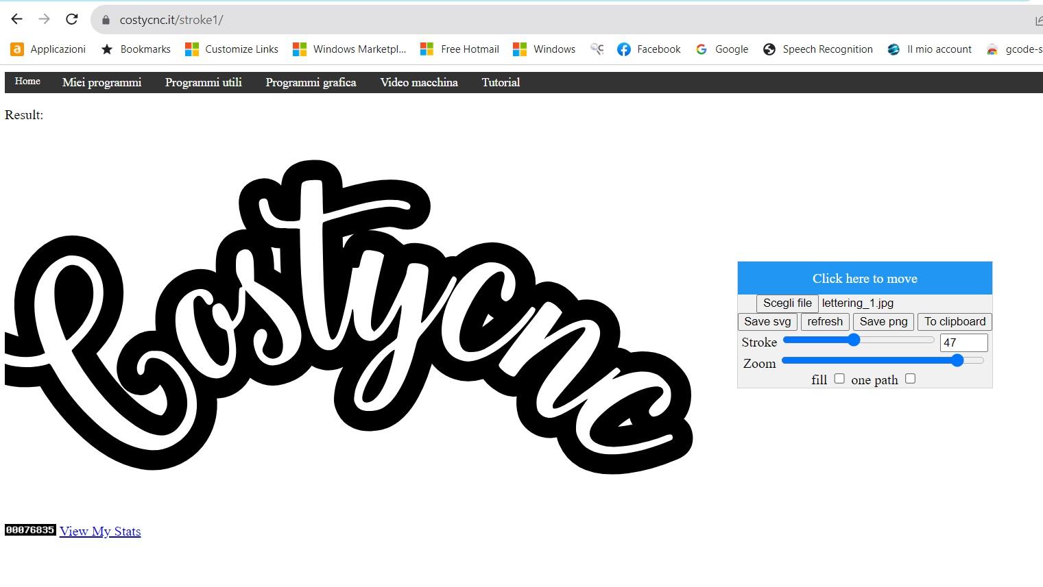Click the browser forward arrow
Image resolution: width=1043 pixels, height=587 pixels.
coord(44,19)
